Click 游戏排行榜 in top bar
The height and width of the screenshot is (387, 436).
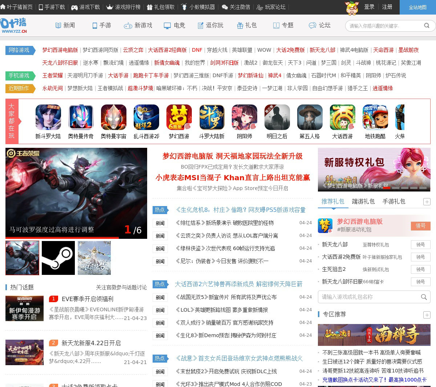point(123,7)
